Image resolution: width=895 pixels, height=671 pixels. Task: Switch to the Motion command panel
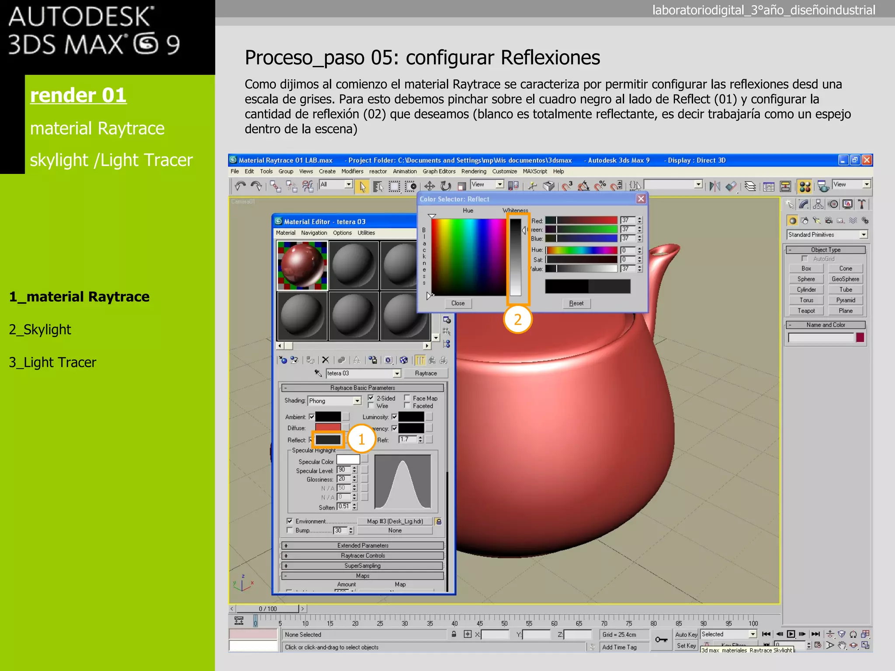tap(833, 204)
